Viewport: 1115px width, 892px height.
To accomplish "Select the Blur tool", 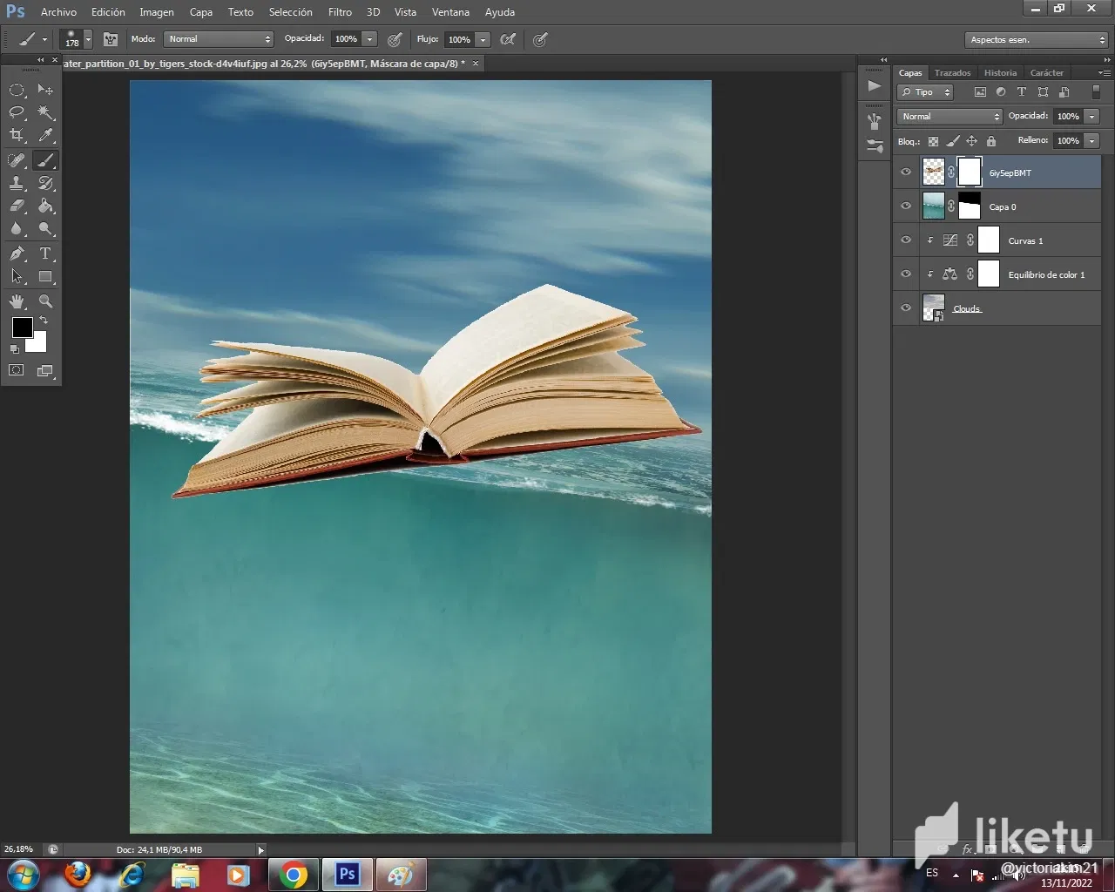I will click(x=17, y=229).
